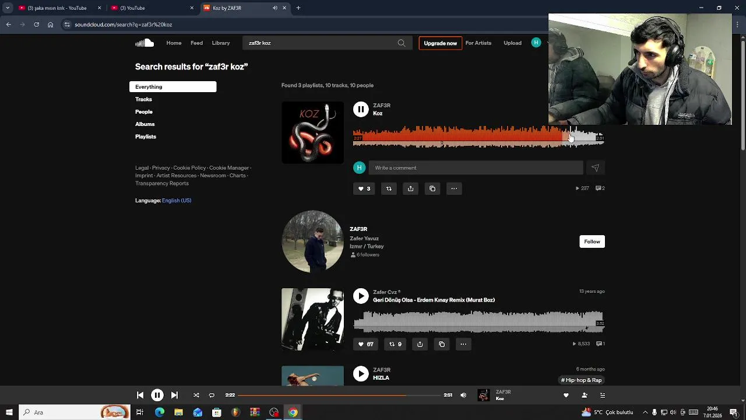
Task: Open Windows Start menu
Action: (9, 412)
